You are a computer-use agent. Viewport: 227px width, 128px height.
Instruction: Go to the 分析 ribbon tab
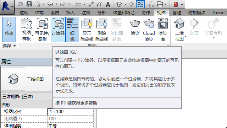pos(102,13)
